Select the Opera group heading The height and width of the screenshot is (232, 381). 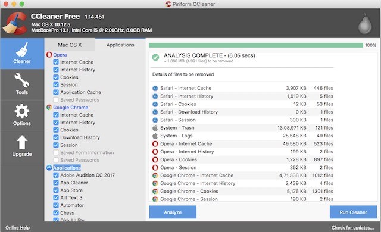[x=60, y=55]
